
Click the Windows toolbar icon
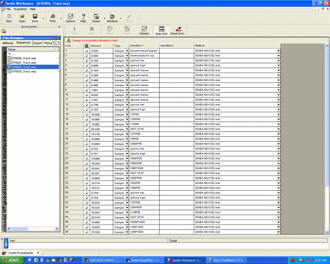[112, 18]
